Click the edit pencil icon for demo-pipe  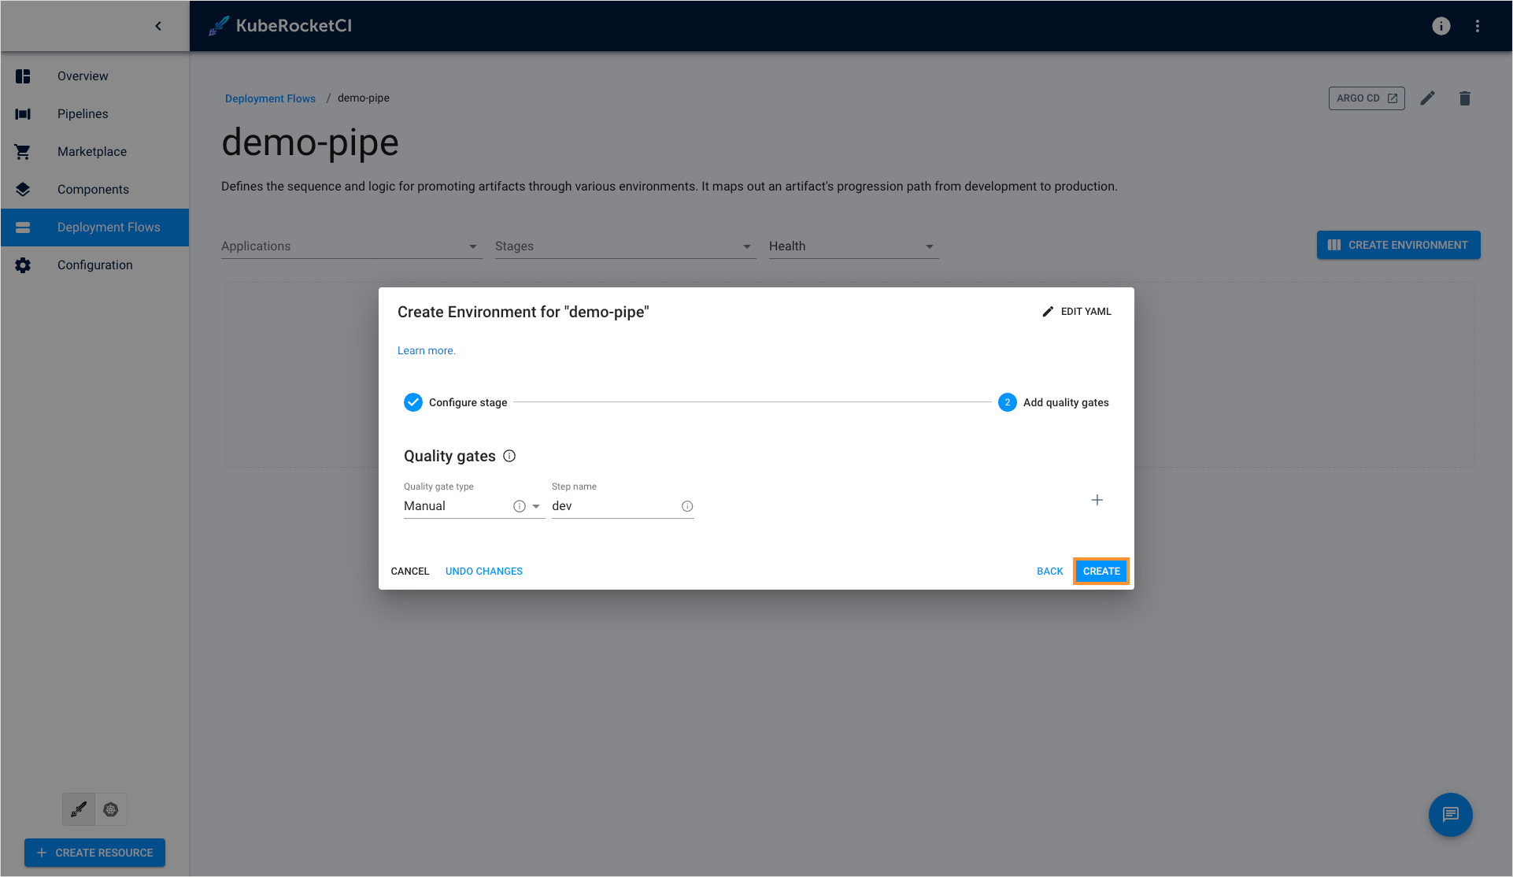[1427, 98]
